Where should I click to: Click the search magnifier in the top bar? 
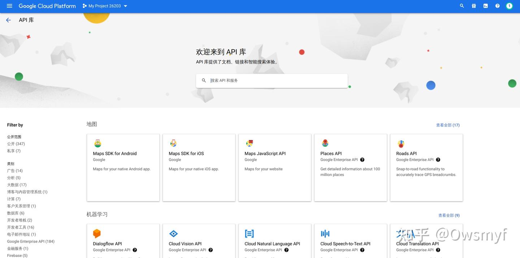[461, 5]
